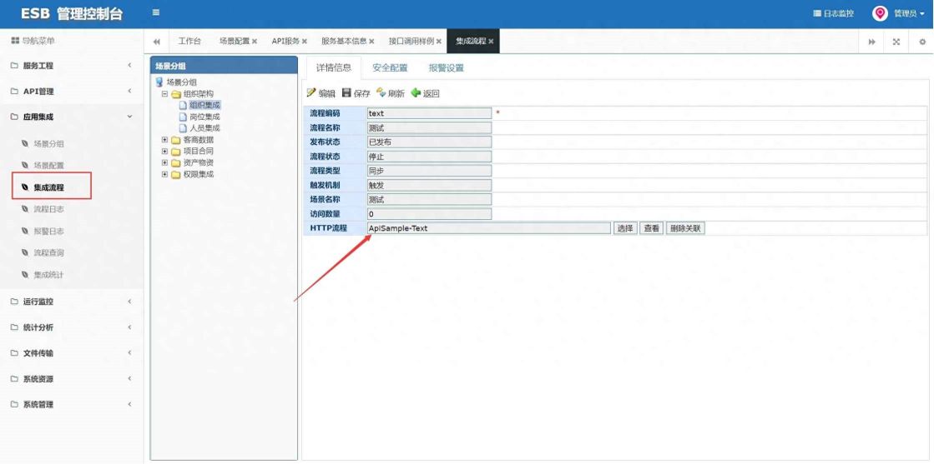Collapse the 组织架构 tree folder
Image resolution: width=934 pixels, height=464 pixels.
click(164, 94)
